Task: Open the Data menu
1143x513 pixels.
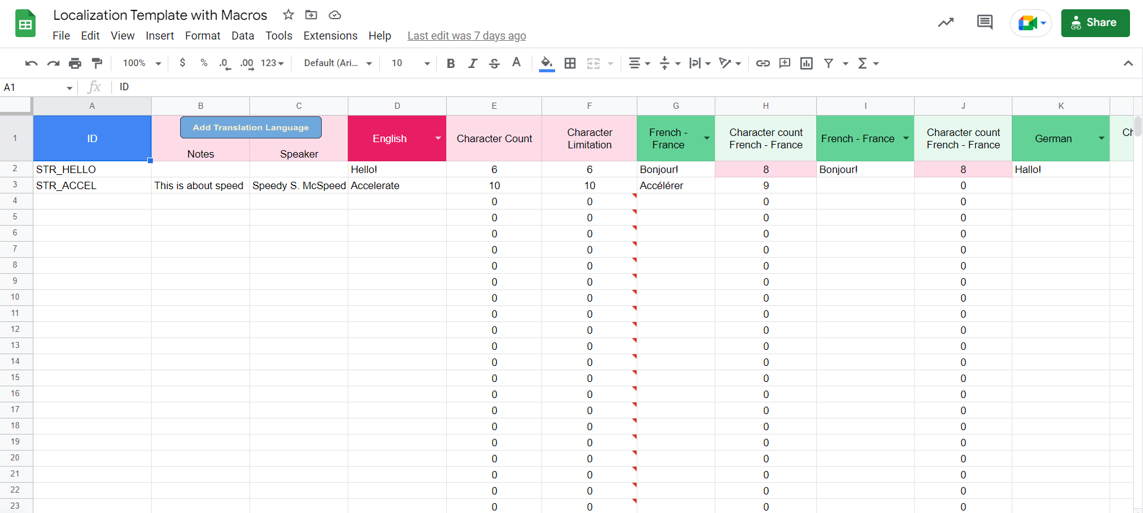Action: tap(243, 36)
